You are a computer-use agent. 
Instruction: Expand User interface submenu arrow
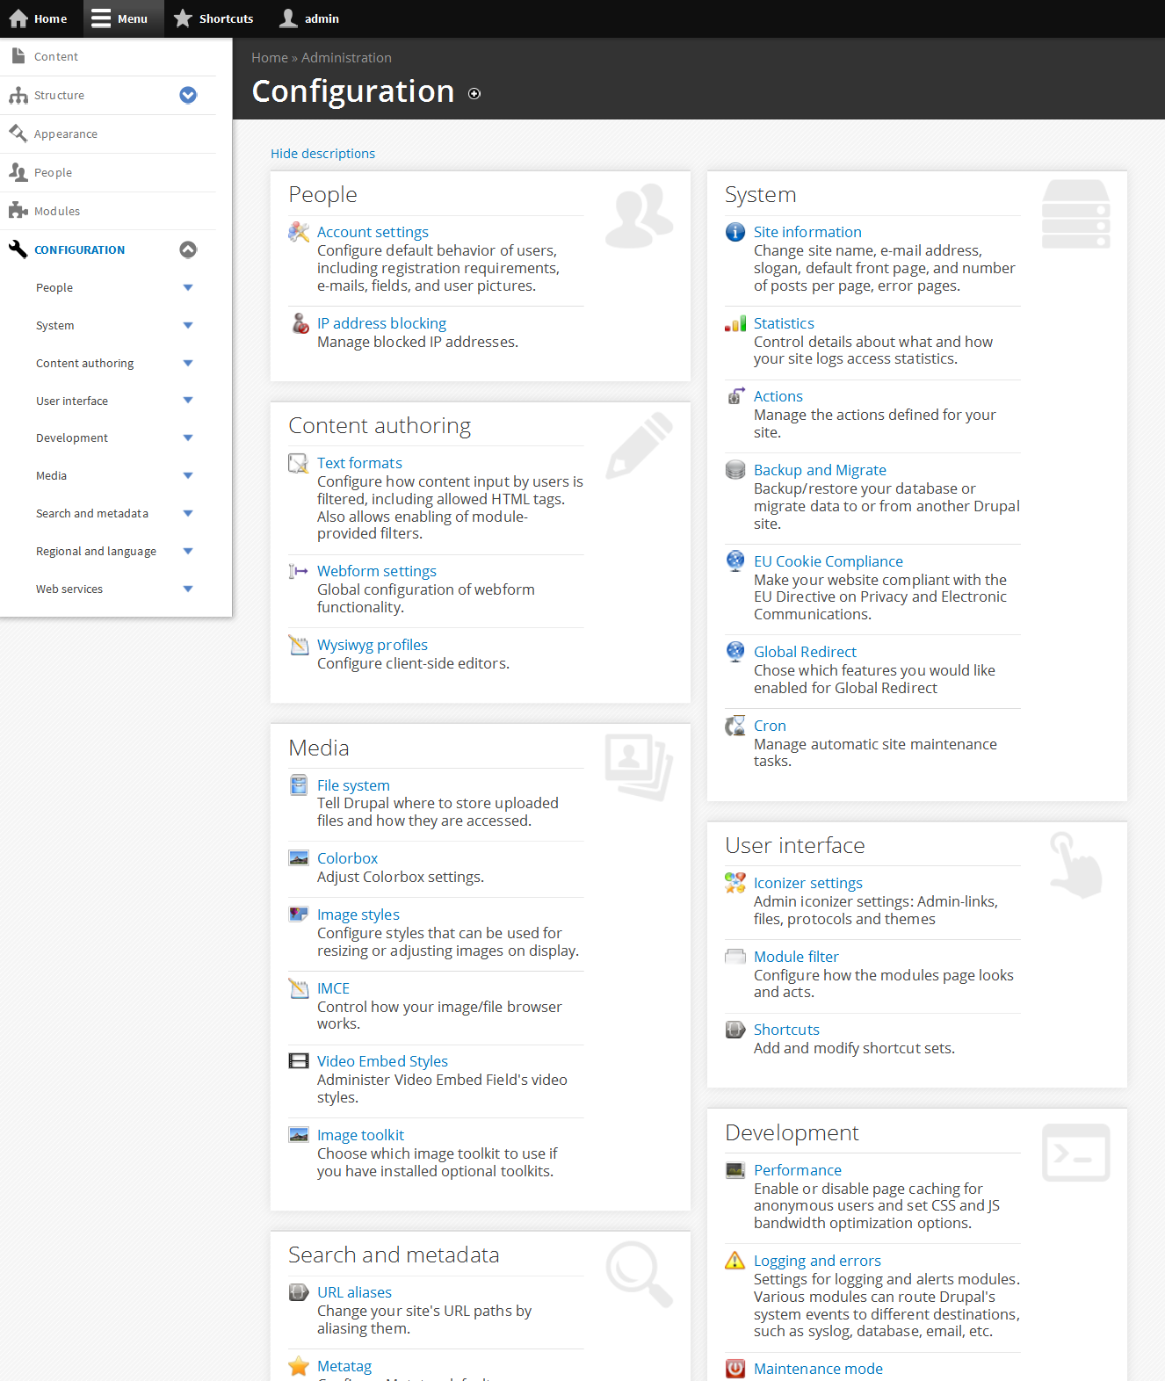[188, 401]
